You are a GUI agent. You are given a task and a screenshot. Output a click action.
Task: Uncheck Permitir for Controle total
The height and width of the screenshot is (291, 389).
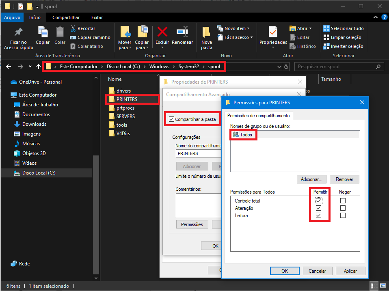(318, 200)
